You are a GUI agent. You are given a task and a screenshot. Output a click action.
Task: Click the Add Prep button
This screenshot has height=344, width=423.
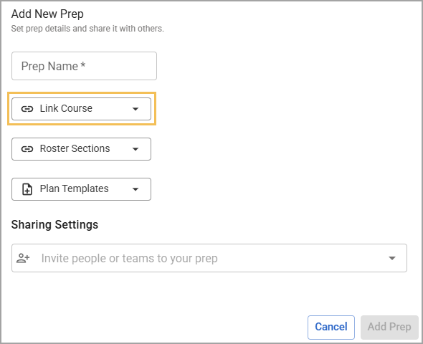389,328
